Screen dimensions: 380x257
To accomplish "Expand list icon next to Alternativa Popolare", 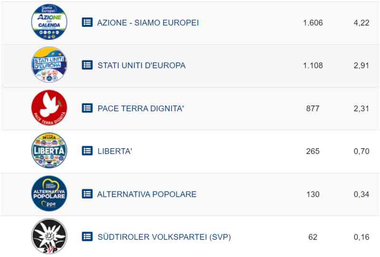I will (x=87, y=193).
